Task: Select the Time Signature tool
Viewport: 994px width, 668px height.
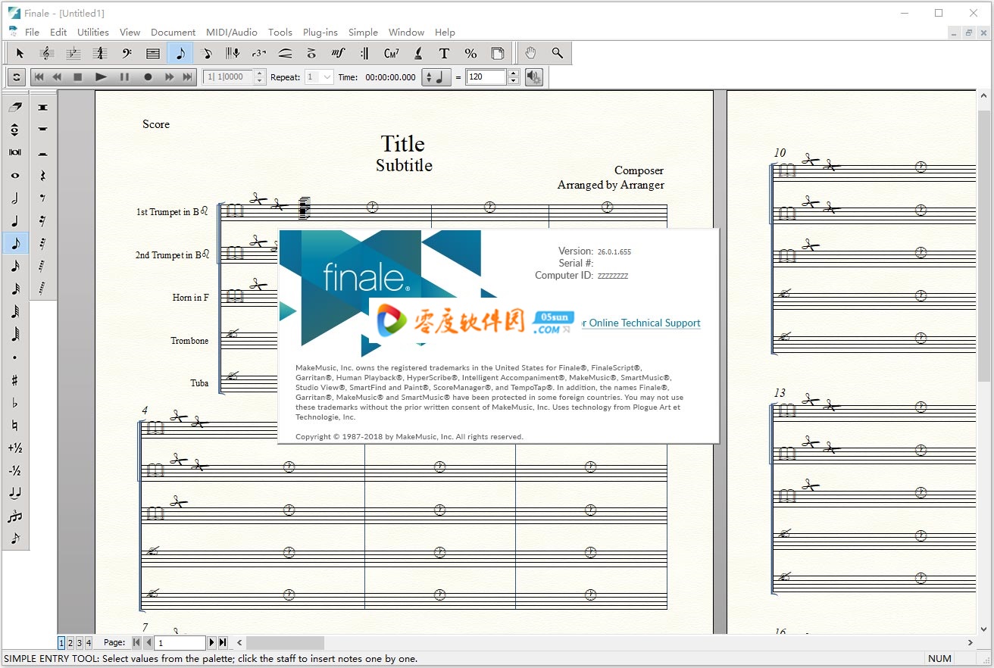Action: tap(99, 53)
